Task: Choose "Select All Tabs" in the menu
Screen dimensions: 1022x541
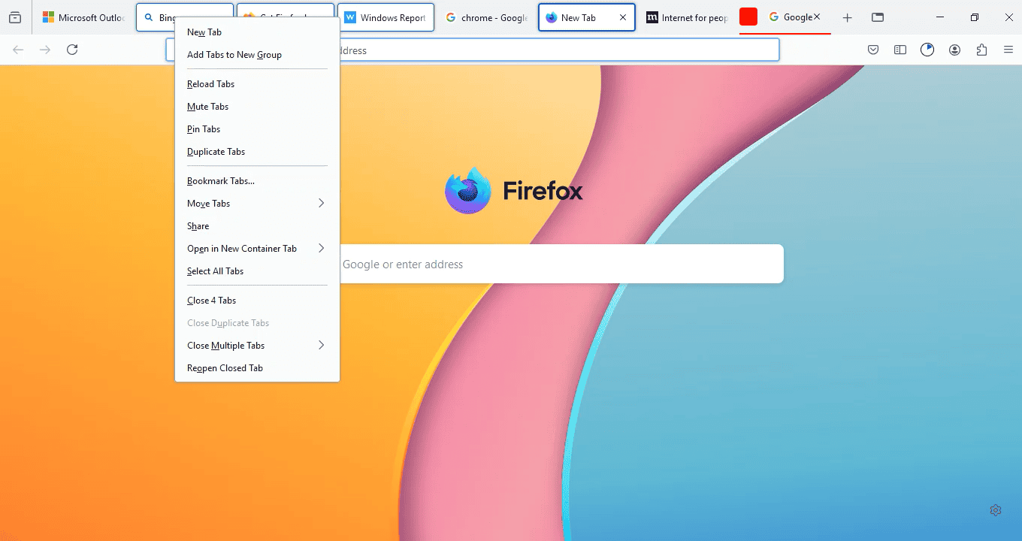Action: click(257, 271)
